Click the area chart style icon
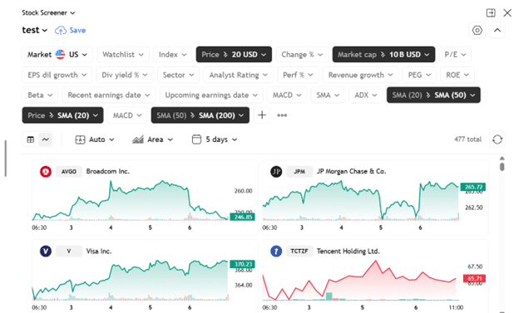This screenshot has height=313, width=519. [x=138, y=139]
